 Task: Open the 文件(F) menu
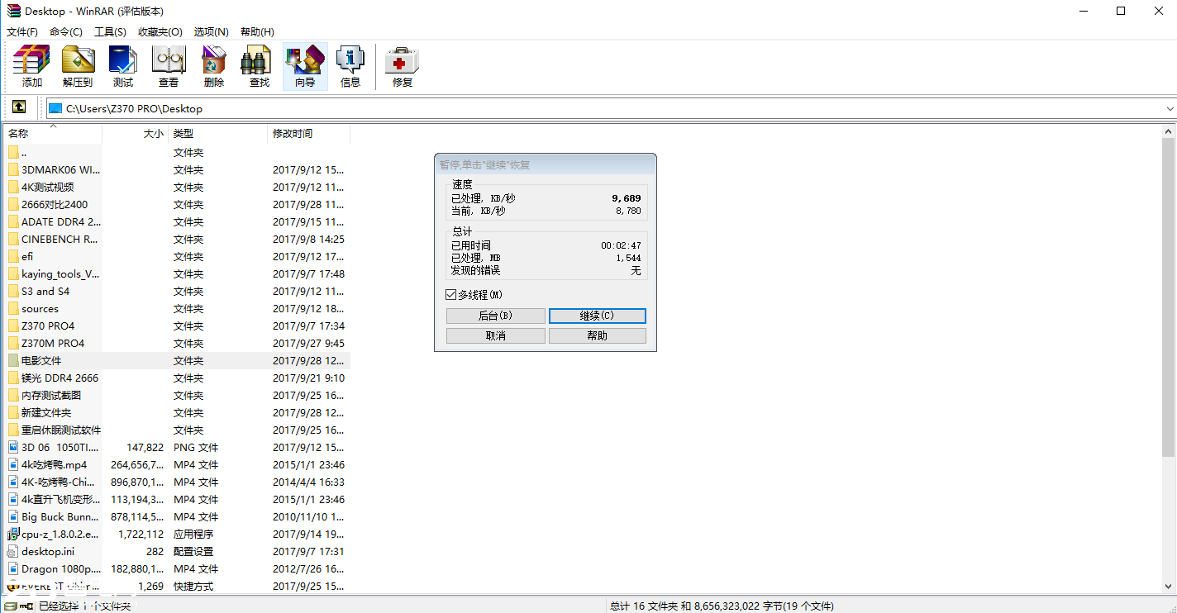[22, 31]
